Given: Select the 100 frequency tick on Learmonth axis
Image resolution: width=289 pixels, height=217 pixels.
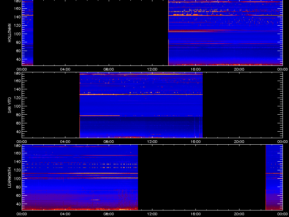Looking at the screenshot, I should coord(17,179).
